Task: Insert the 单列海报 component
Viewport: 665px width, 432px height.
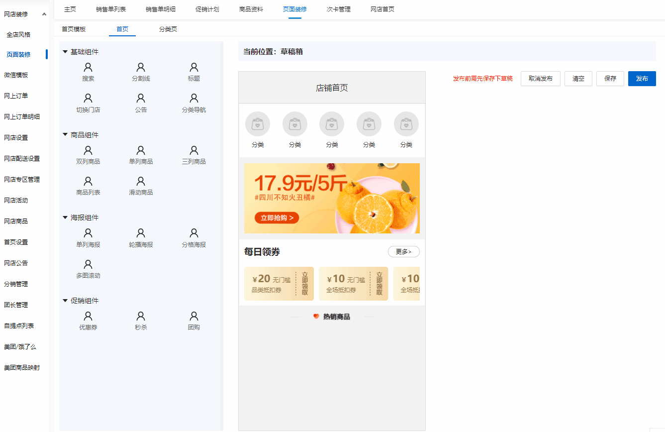Action: pyautogui.click(x=88, y=238)
